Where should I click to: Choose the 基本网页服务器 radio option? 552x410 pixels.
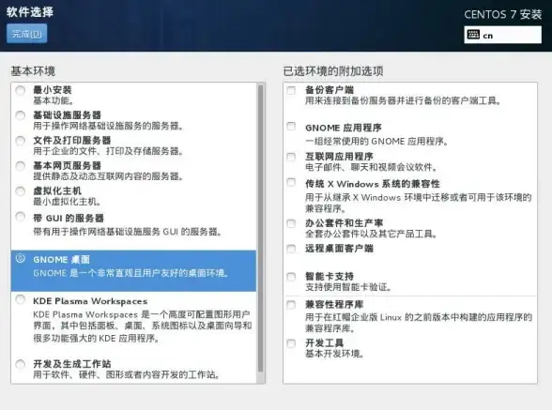pos(21,166)
